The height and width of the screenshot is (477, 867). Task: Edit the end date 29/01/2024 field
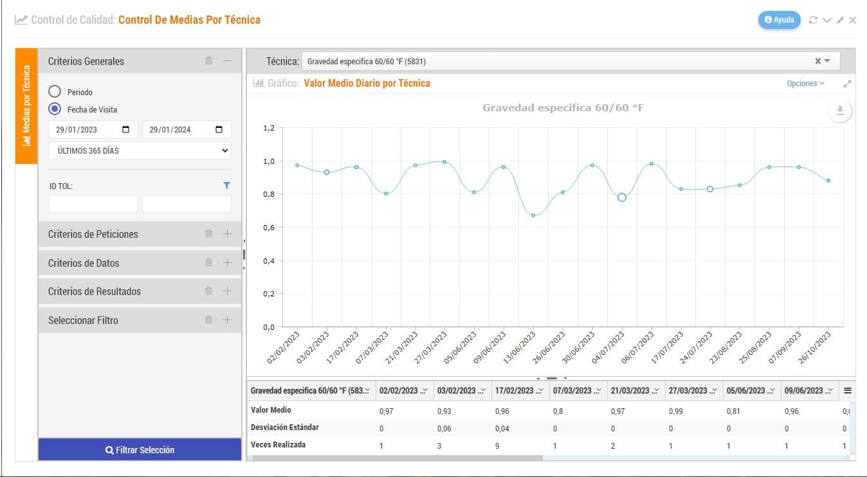coord(187,129)
